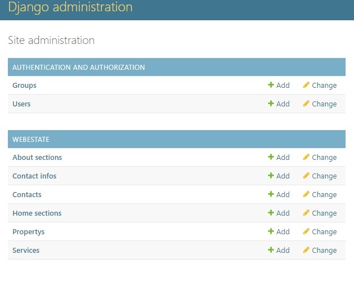Select the Change text for About sections
The image size is (354, 281).
pyautogui.click(x=324, y=158)
